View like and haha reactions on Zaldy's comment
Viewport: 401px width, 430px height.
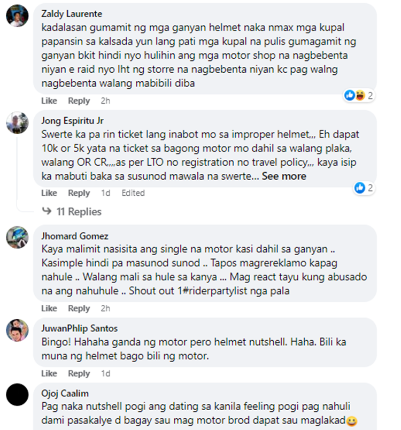359,95
